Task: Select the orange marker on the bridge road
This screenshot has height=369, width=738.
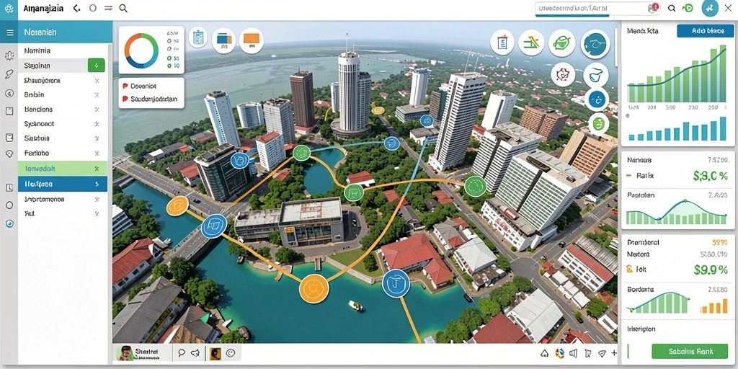Action: (177, 206)
